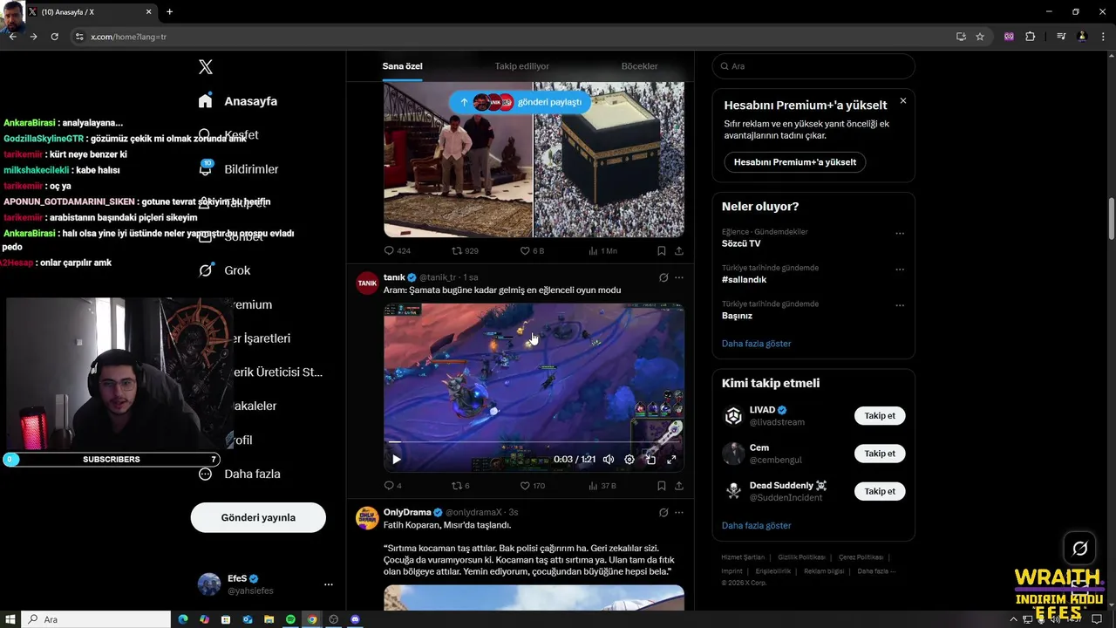The image size is (1116, 628).
Task: Open the video in fullscreen
Action: pos(671,460)
